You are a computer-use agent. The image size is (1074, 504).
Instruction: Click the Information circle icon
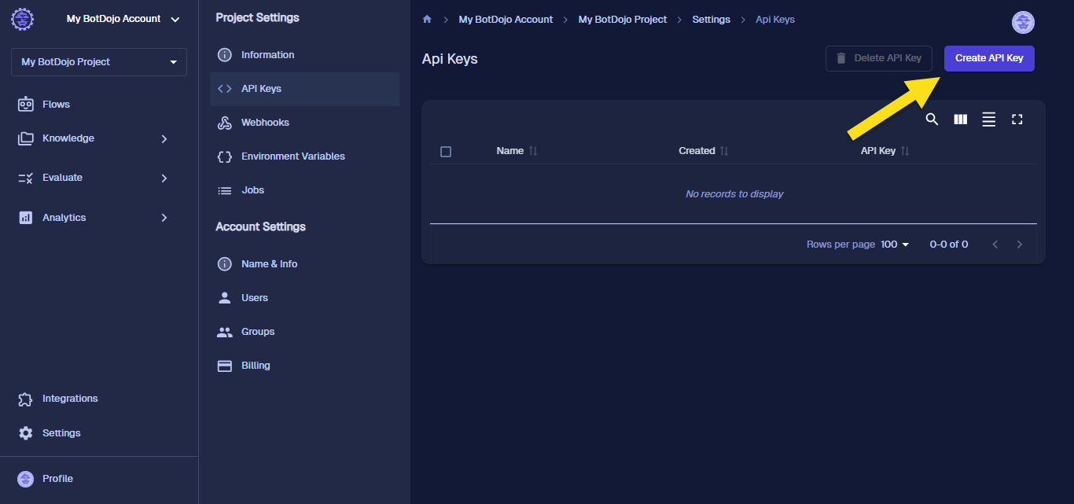coord(225,55)
